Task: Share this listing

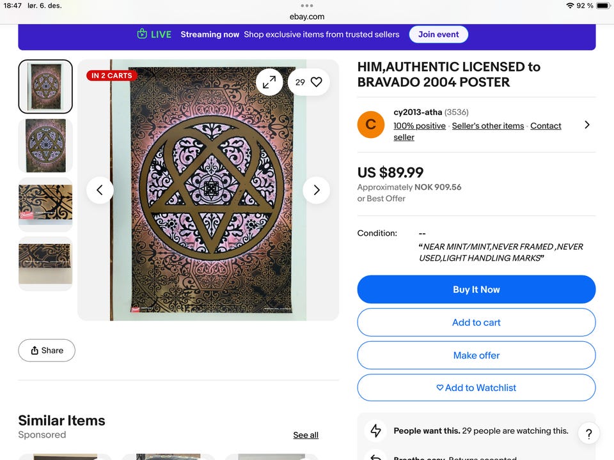Action: [x=47, y=350]
